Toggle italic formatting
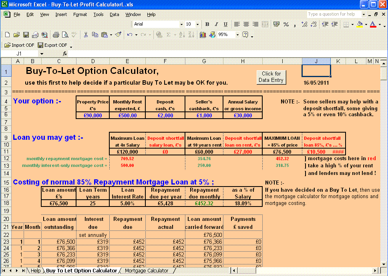 tap(216, 24)
